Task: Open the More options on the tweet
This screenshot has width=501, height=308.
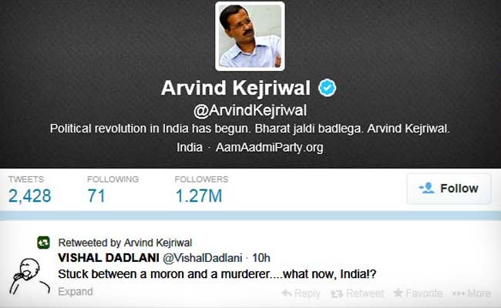Action: click(472, 293)
